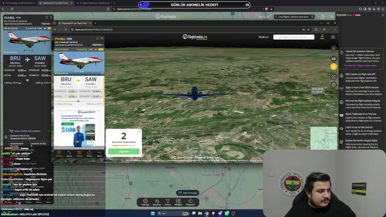Open FREE account icon in front window
The image size is (386, 217).
pyautogui.click(x=322, y=37)
